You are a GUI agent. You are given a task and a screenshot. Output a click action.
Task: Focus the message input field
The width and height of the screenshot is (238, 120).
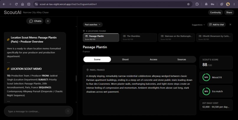(36, 111)
